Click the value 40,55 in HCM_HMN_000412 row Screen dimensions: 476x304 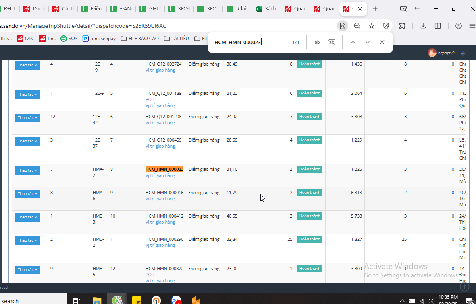232,216
